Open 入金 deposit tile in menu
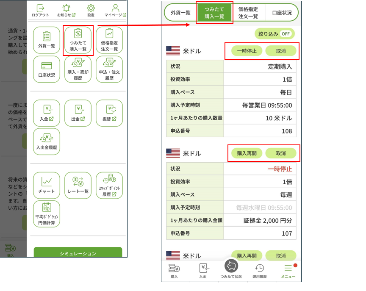The image size is (366, 291). 47,113
